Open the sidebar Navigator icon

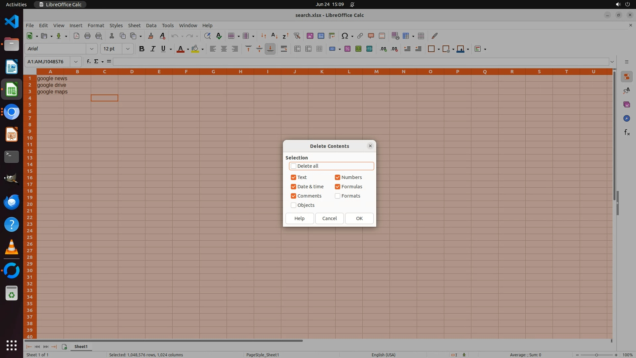(x=627, y=118)
